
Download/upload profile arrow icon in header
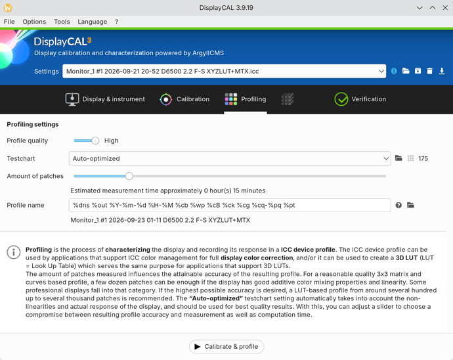point(442,71)
